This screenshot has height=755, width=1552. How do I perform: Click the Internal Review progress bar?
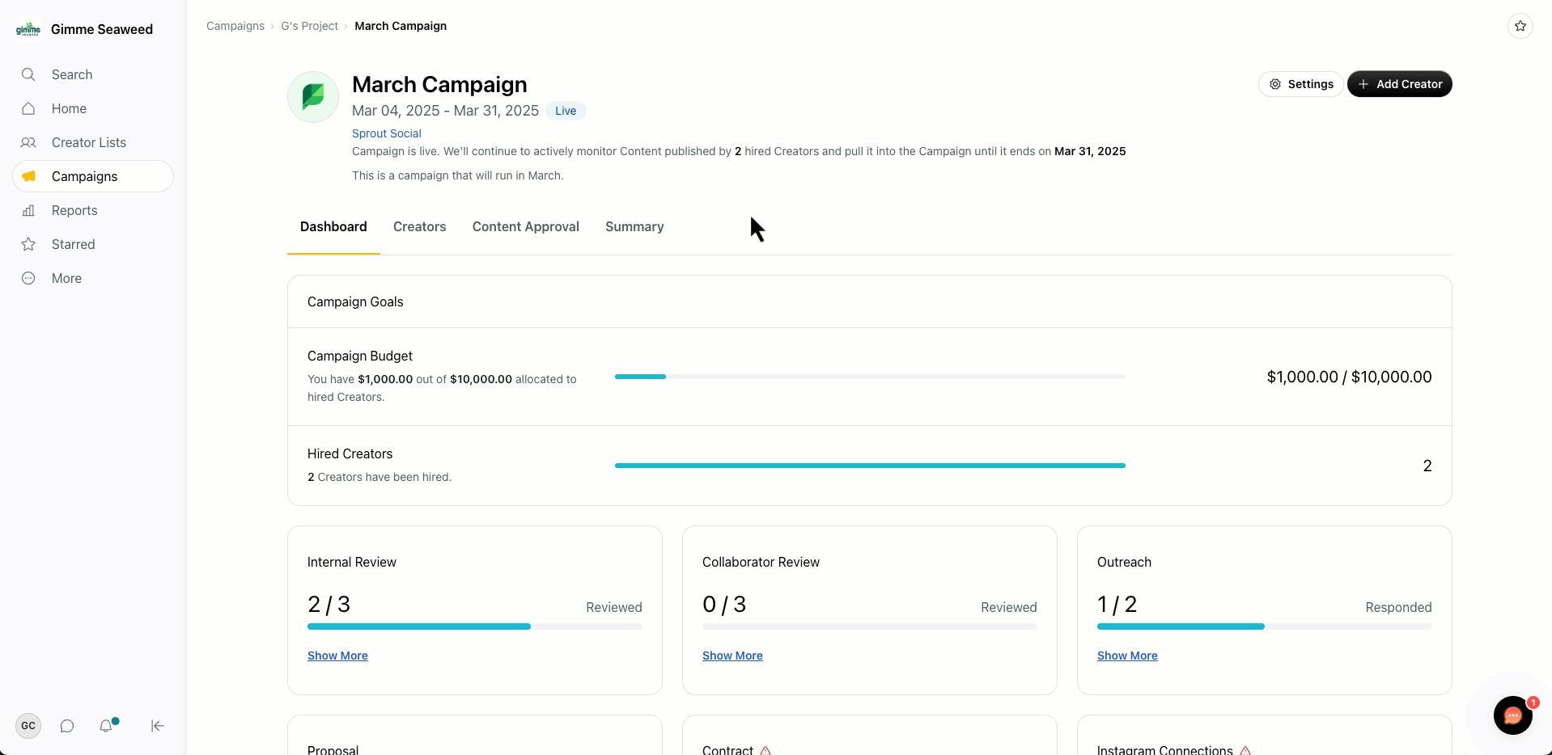pyautogui.click(x=475, y=626)
